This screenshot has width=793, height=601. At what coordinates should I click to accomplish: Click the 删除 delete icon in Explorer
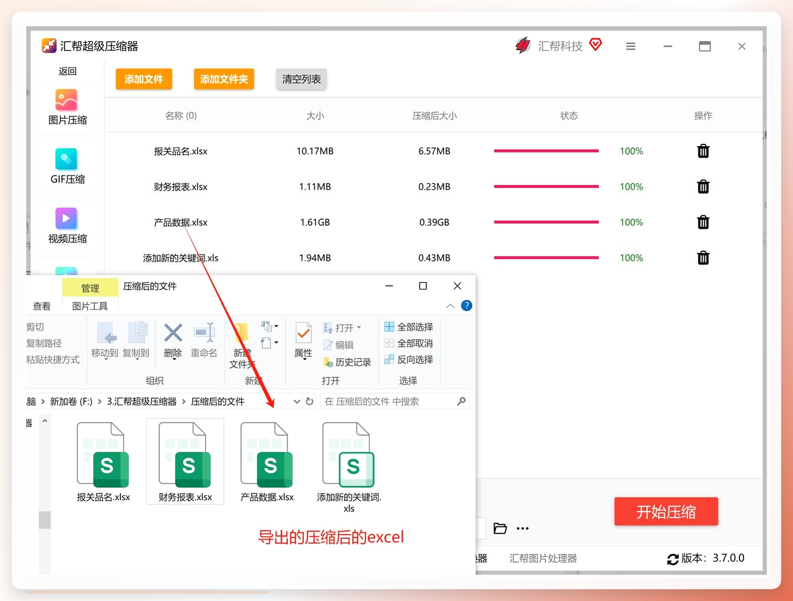click(173, 333)
